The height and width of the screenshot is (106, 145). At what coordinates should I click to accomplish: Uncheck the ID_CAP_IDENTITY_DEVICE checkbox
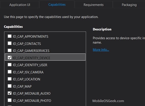9,58
